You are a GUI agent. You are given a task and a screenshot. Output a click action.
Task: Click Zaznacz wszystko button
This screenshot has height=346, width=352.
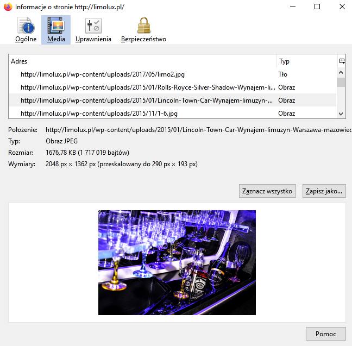tap(267, 191)
